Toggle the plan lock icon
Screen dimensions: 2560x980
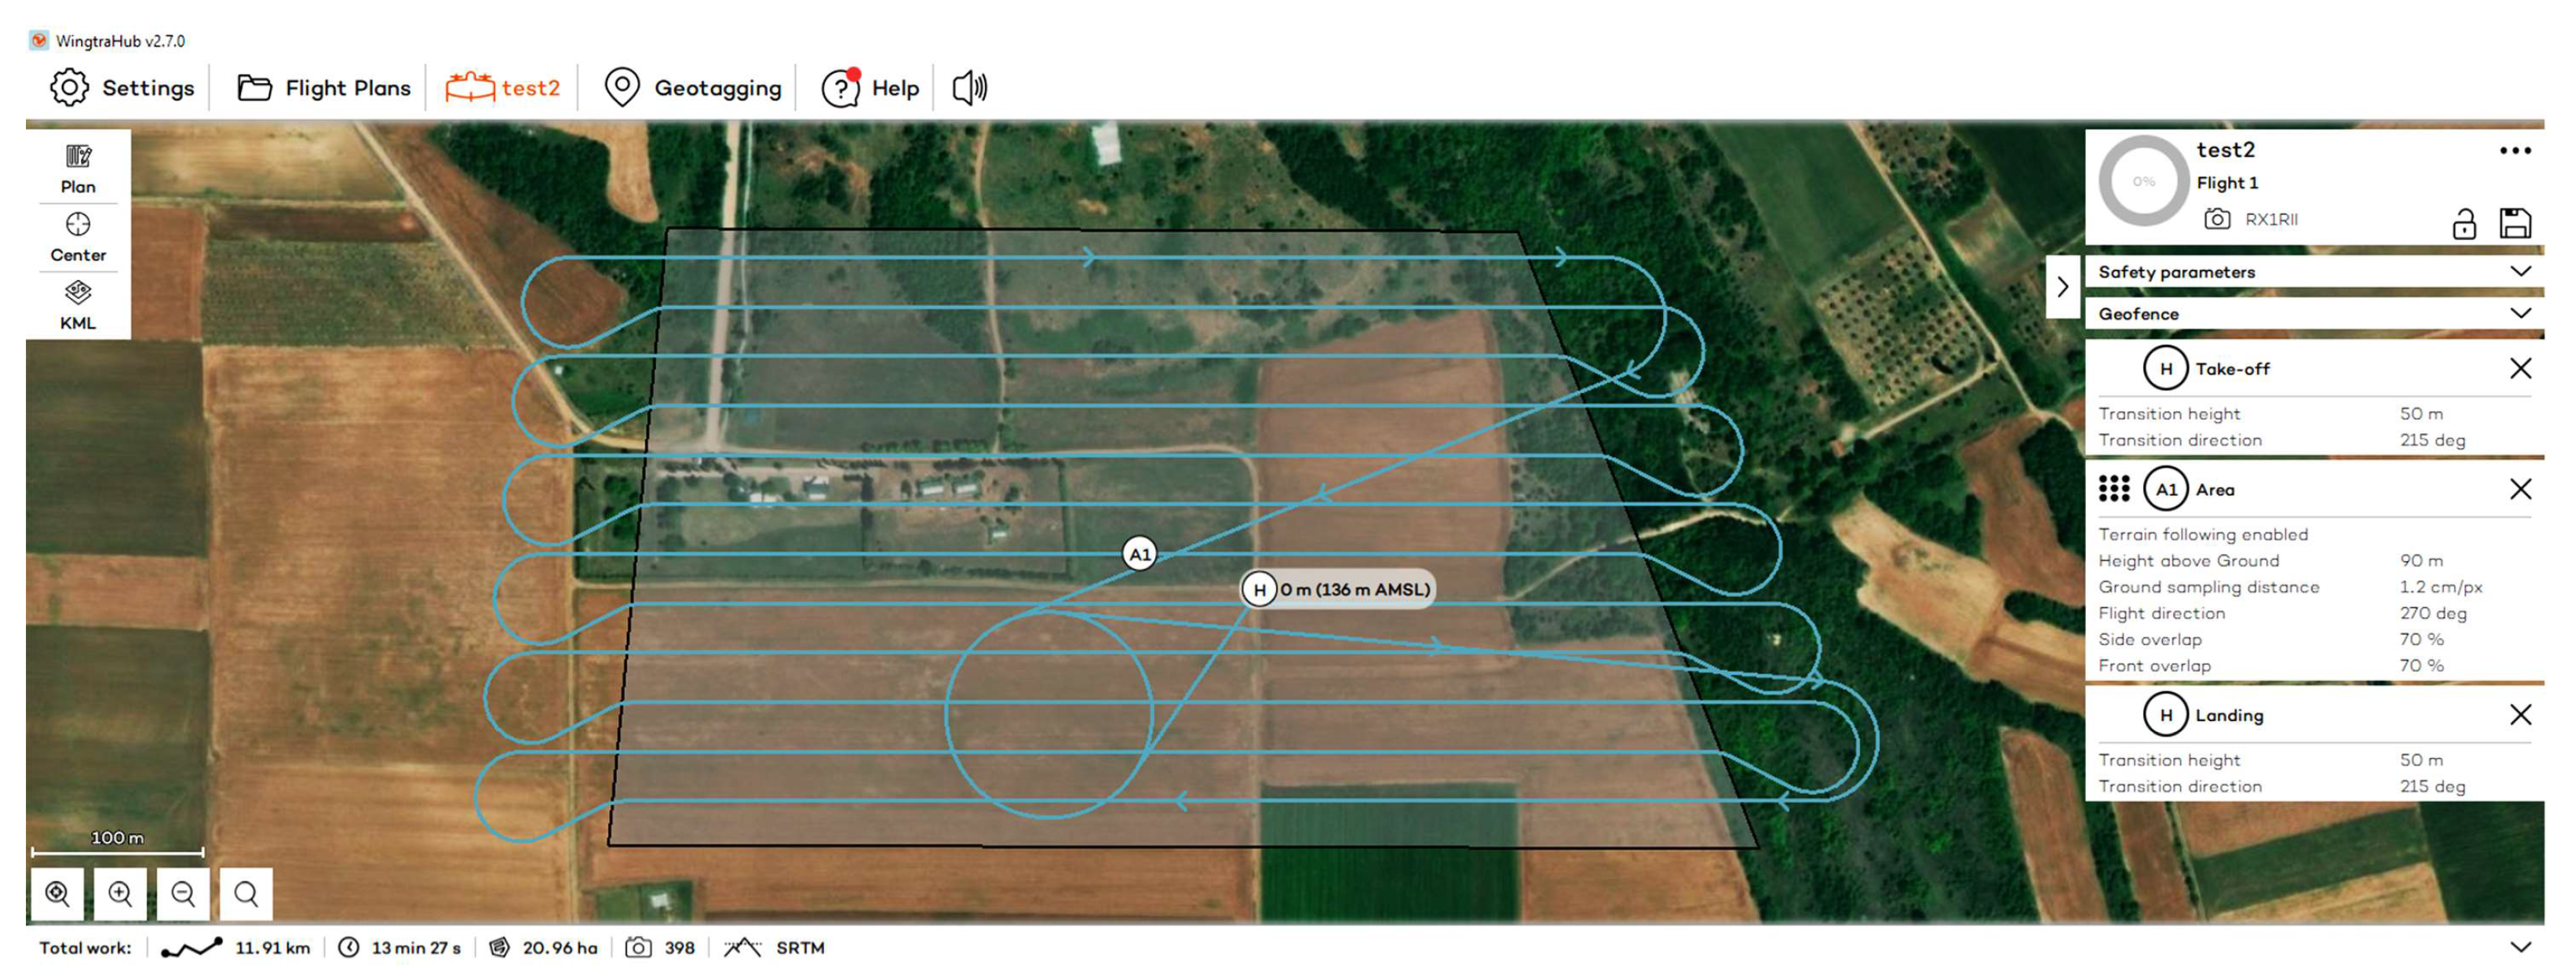pos(2463,224)
